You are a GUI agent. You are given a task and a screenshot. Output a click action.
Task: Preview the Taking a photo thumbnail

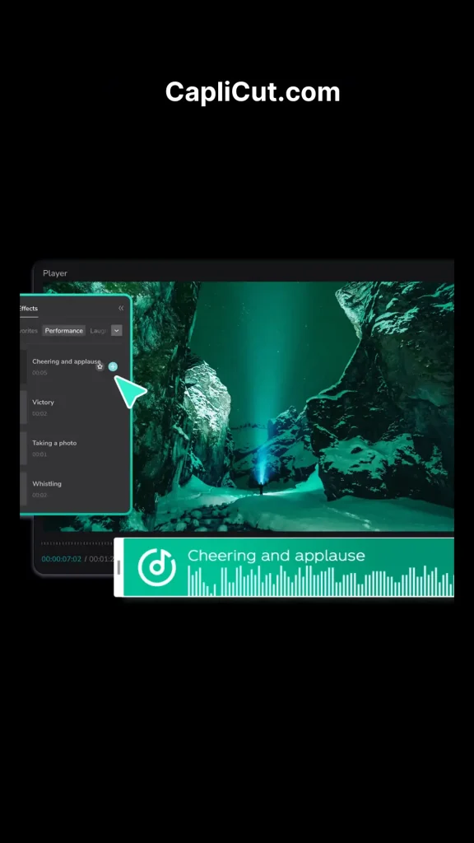tap(23, 449)
